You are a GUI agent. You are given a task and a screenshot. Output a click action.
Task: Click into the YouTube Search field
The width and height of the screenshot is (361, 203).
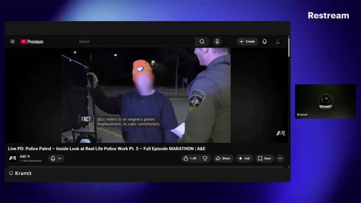[135, 41]
